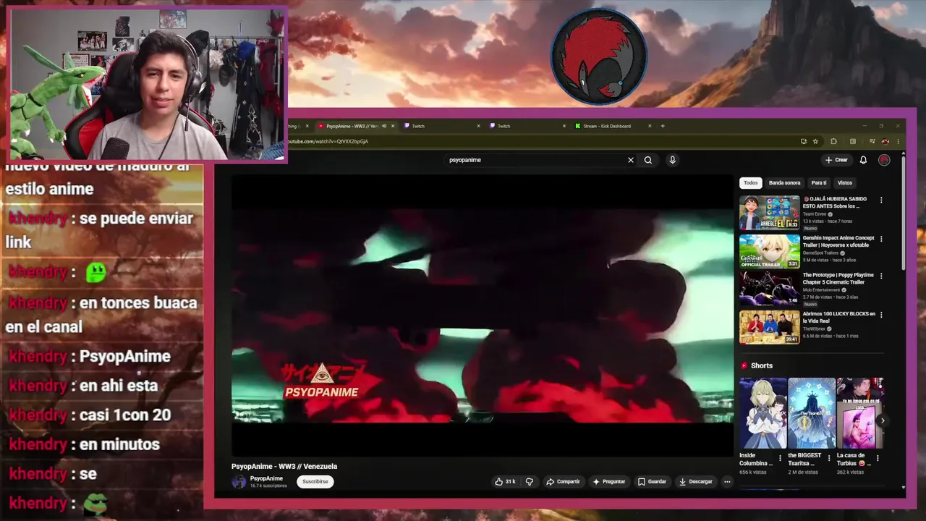
Task: Show next Shorts with the arrow
Action: point(883,420)
